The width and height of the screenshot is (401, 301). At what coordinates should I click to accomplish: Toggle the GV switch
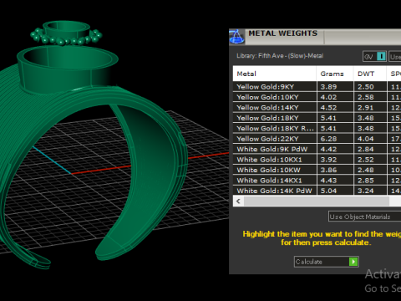(x=374, y=57)
